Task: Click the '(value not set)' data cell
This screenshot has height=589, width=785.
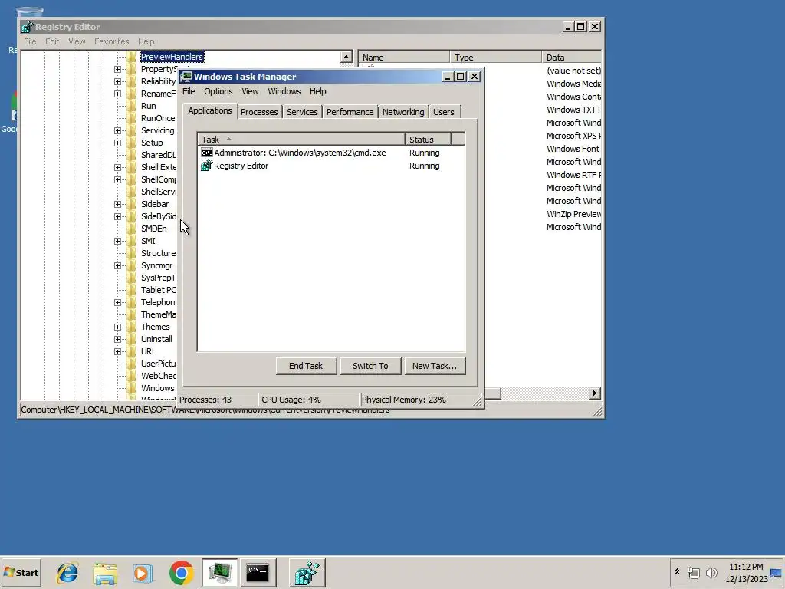Action: 573,71
